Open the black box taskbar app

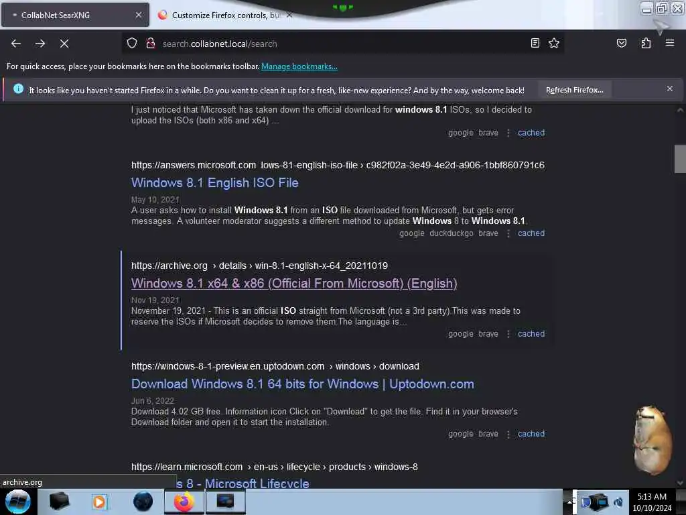coord(60,502)
